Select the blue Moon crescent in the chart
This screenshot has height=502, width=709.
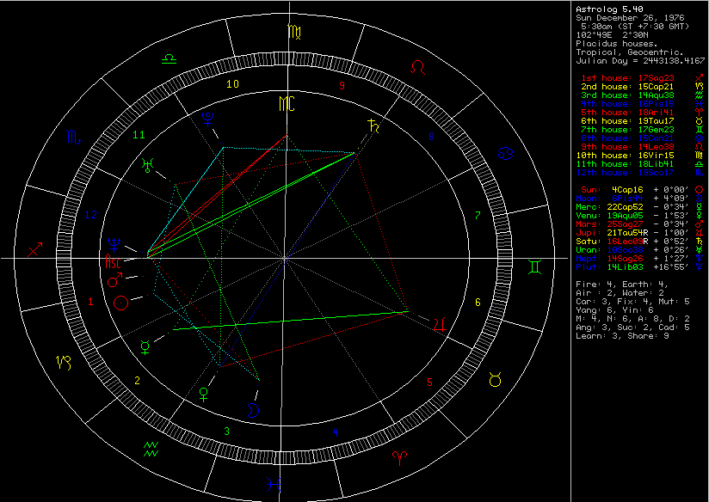(254, 410)
